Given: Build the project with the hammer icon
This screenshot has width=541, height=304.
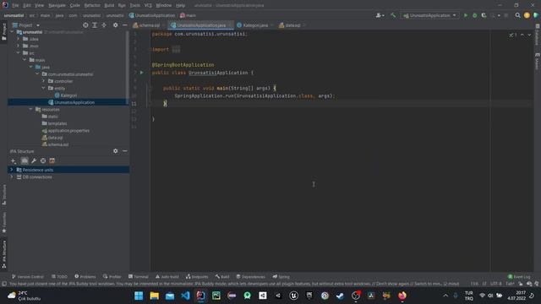Looking at the screenshot, I should [393, 15].
